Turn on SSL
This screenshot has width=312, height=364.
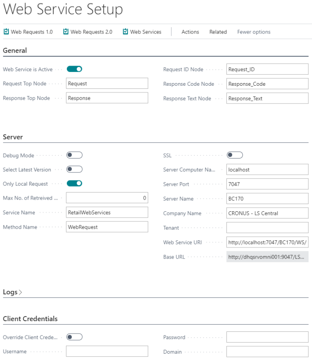point(235,155)
